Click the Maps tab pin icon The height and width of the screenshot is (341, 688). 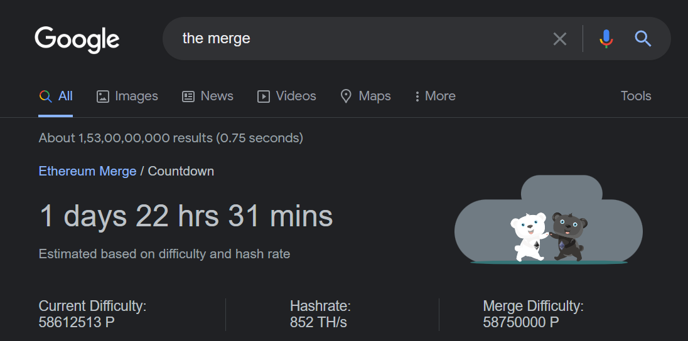click(346, 97)
